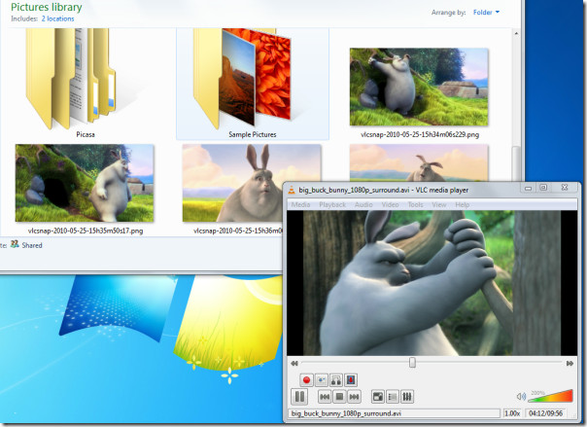The image size is (587, 427).
Task: Click the 2 locations link
Action: [x=57, y=18]
